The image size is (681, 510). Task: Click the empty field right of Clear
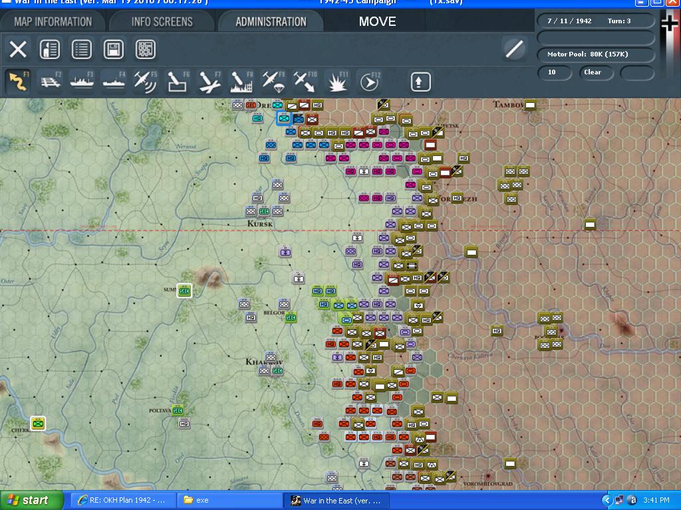[x=637, y=72]
